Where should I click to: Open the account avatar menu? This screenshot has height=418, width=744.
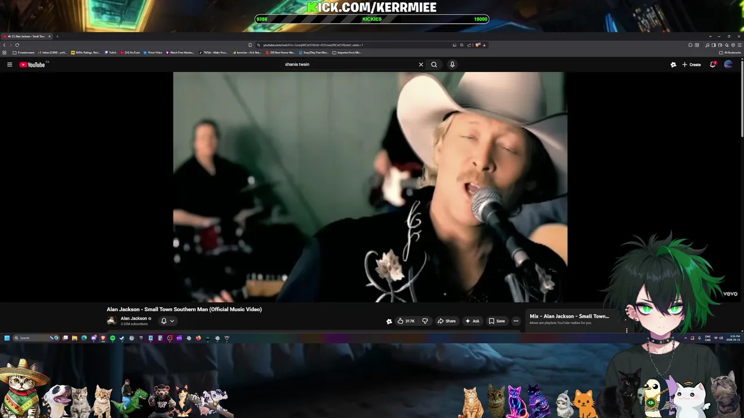[x=728, y=64]
